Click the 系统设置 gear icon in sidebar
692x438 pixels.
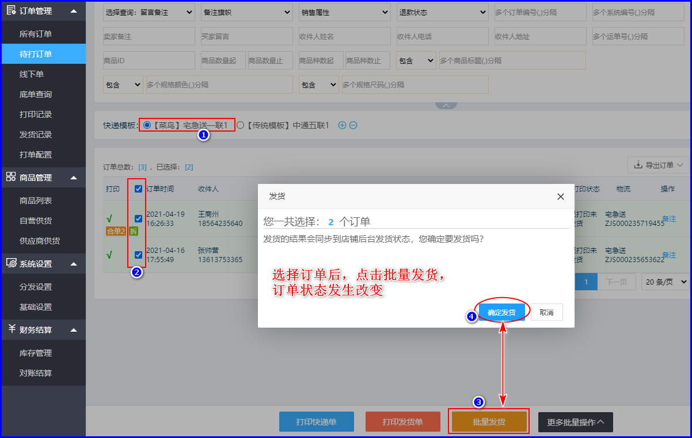coord(10,264)
